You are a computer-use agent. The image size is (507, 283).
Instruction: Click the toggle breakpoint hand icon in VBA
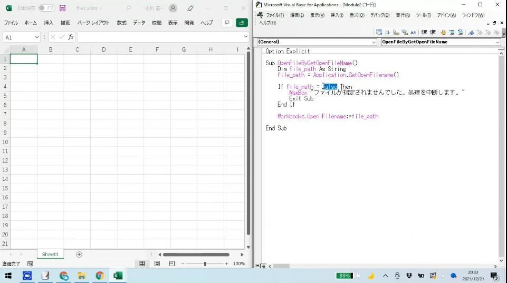443,33
